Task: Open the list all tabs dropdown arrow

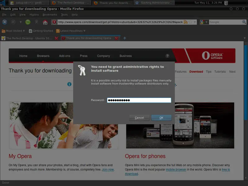Action: point(245,38)
